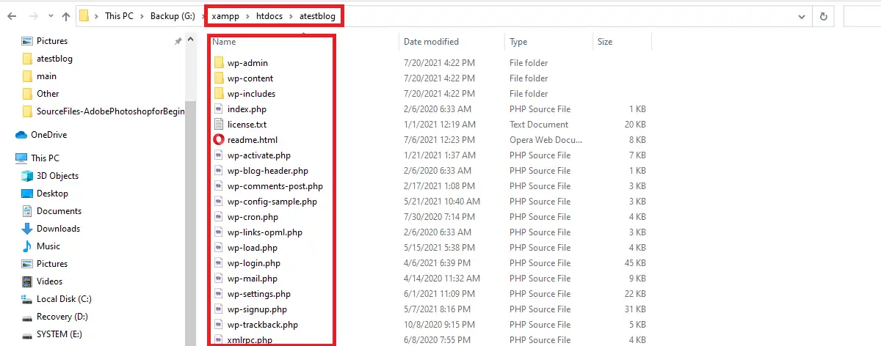
Task: Click navigation pane vertical scrollbar
Action: point(191,224)
